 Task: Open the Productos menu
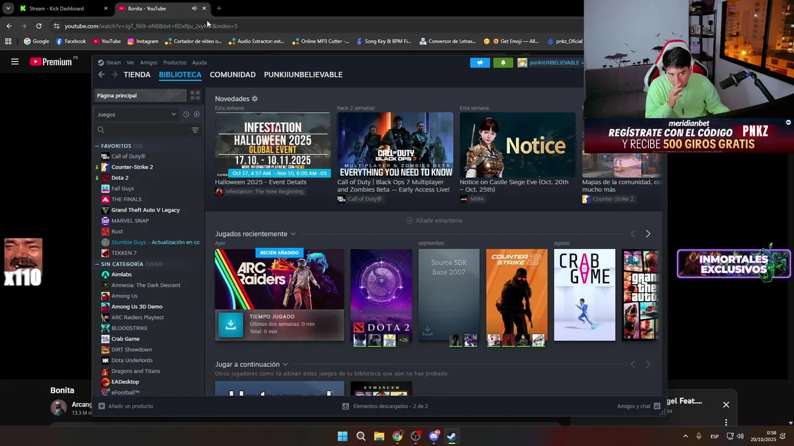click(x=174, y=63)
